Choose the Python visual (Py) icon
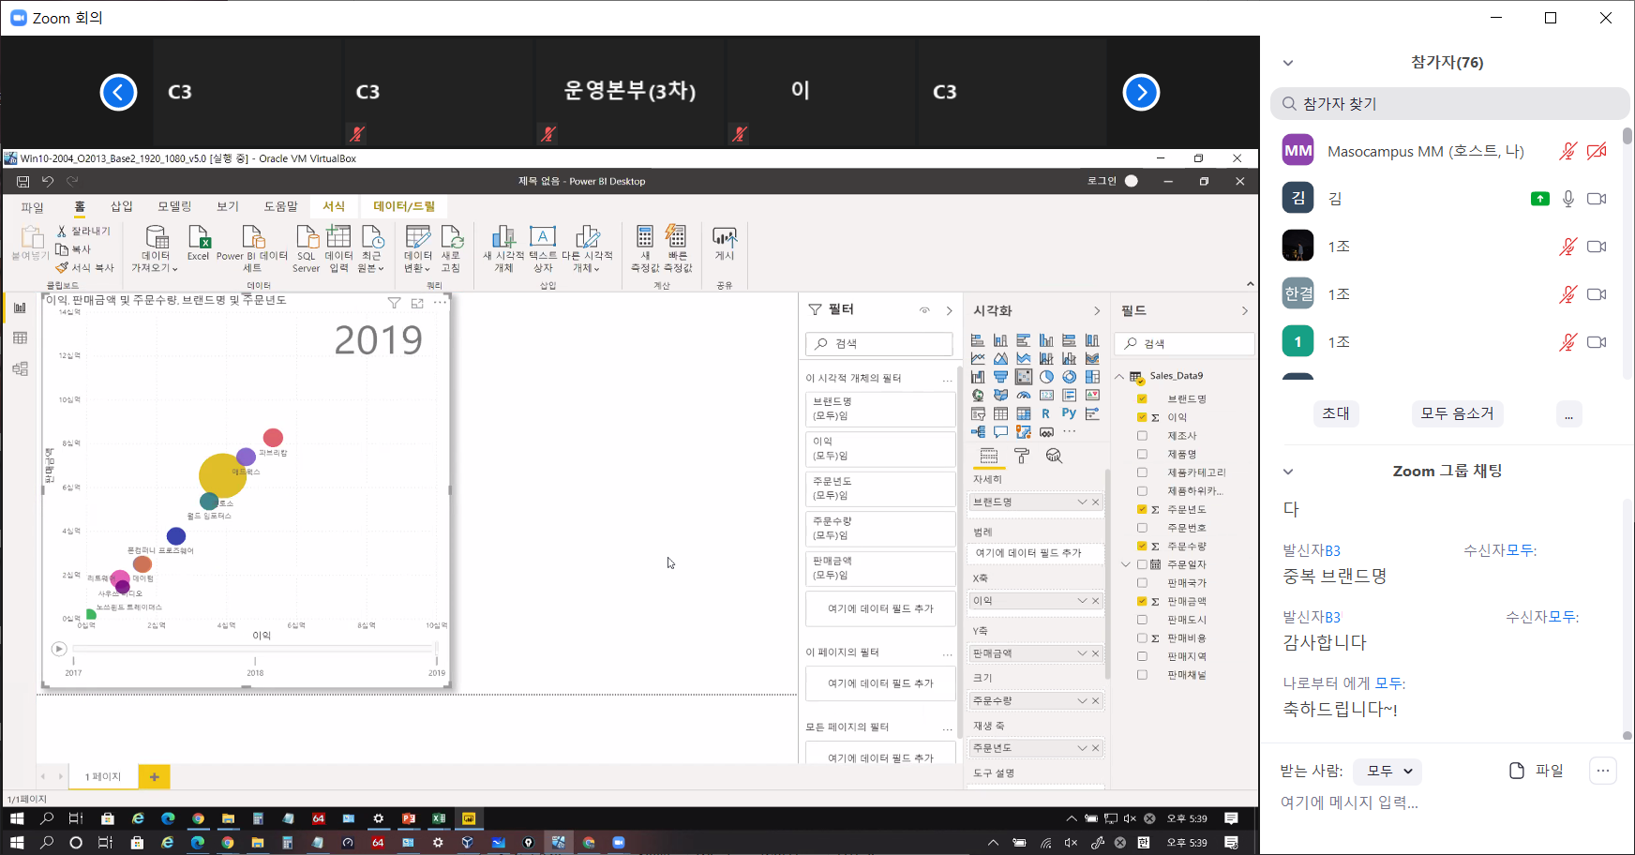The height and width of the screenshot is (855, 1635). pos(1069,413)
